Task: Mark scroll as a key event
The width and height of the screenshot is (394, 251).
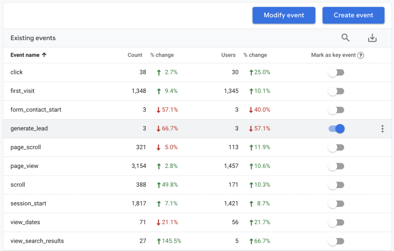Action: pos(336,185)
